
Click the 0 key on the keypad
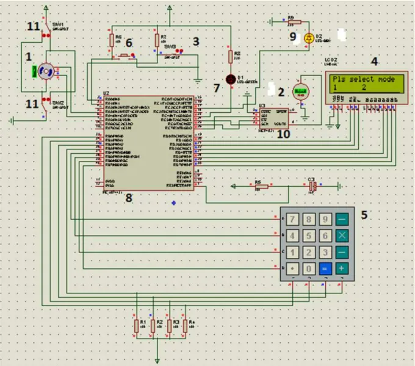[x=309, y=268]
